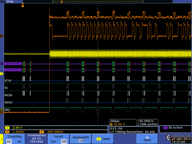Turn Invert On
This screenshot has height=144, width=192.
[53, 142]
